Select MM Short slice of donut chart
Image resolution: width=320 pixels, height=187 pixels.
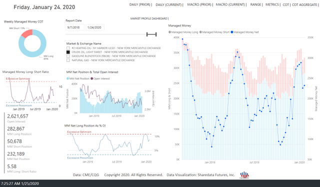coord(28,33)
